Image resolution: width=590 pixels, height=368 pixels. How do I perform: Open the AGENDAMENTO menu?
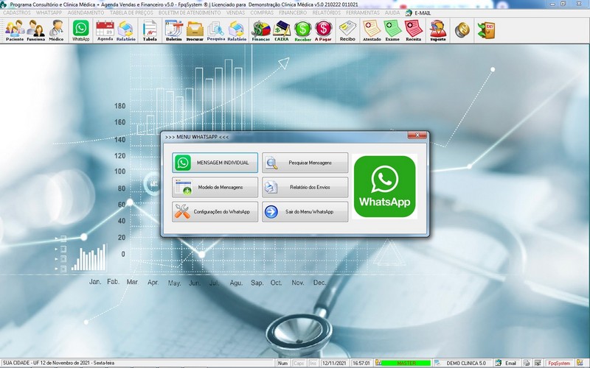[x=86, y=13]
